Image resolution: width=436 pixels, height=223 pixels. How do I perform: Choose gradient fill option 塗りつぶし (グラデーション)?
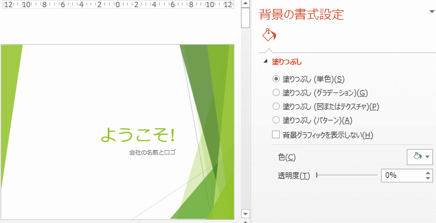click(320, 93)
